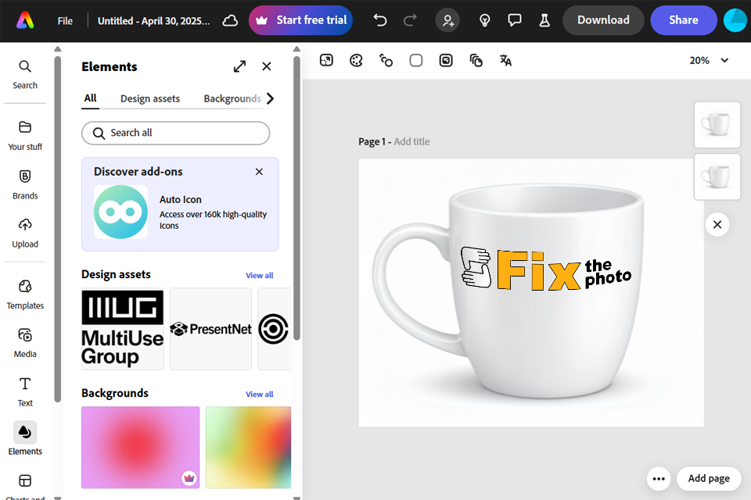
Task: Rename the document title Untitled - April 30, 2025
Action: coord(153,20)
